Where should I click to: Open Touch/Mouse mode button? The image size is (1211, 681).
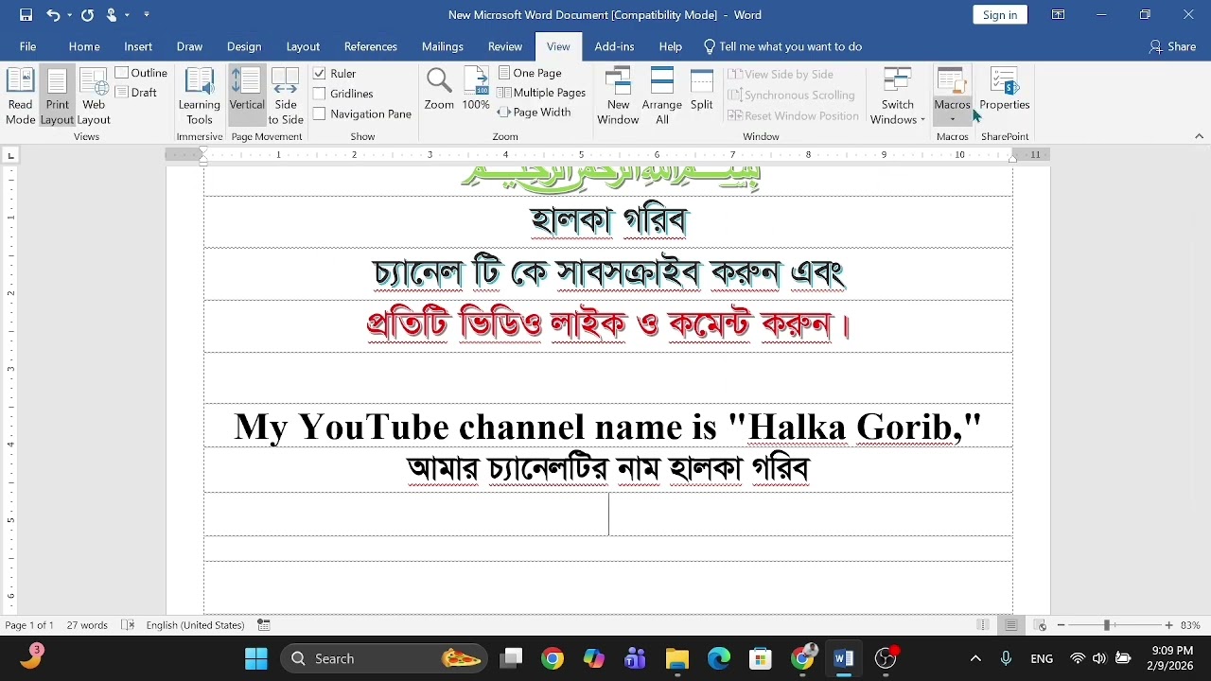[113, 15]
